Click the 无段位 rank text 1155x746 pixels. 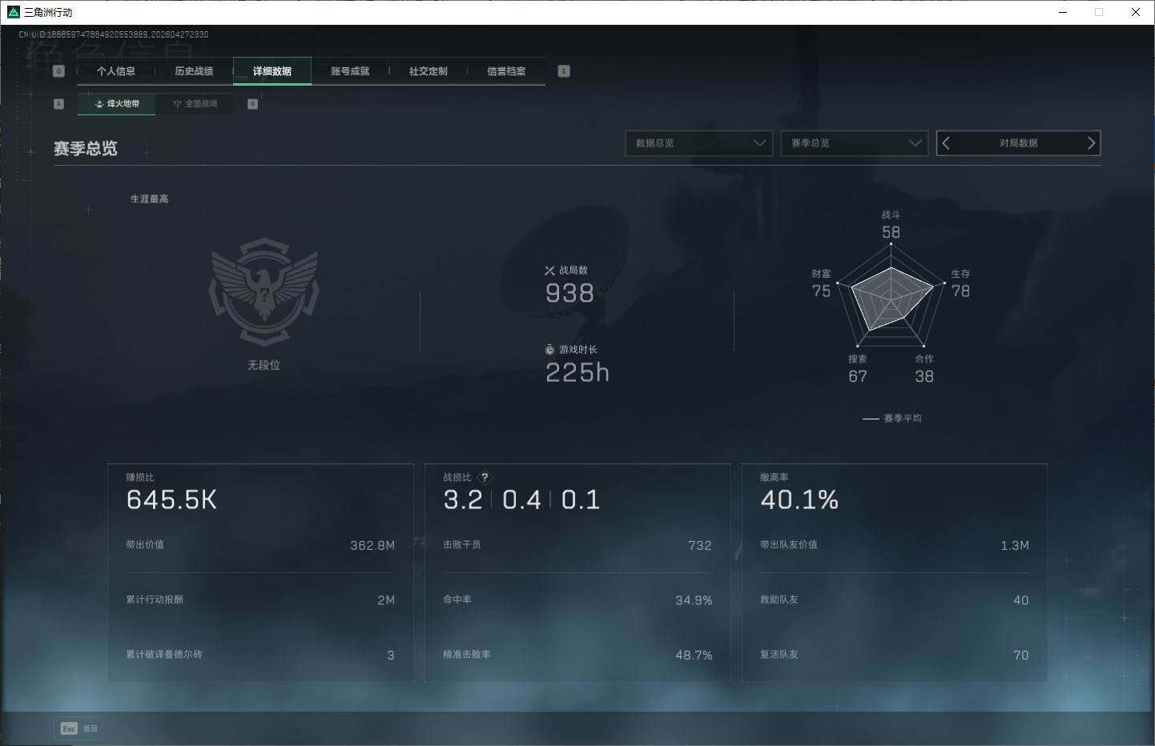point(264,365)
